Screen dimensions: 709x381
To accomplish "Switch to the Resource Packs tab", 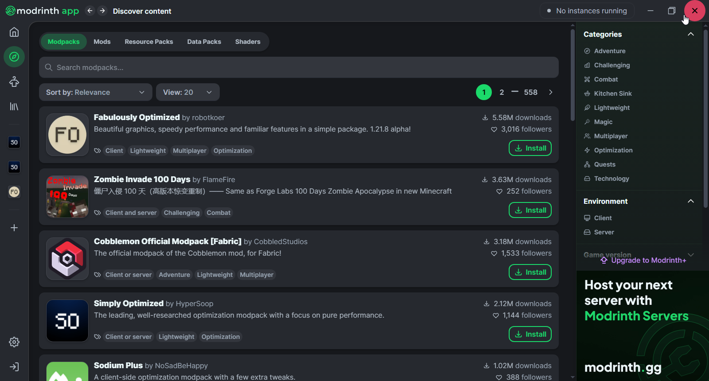I will [149, 42].
